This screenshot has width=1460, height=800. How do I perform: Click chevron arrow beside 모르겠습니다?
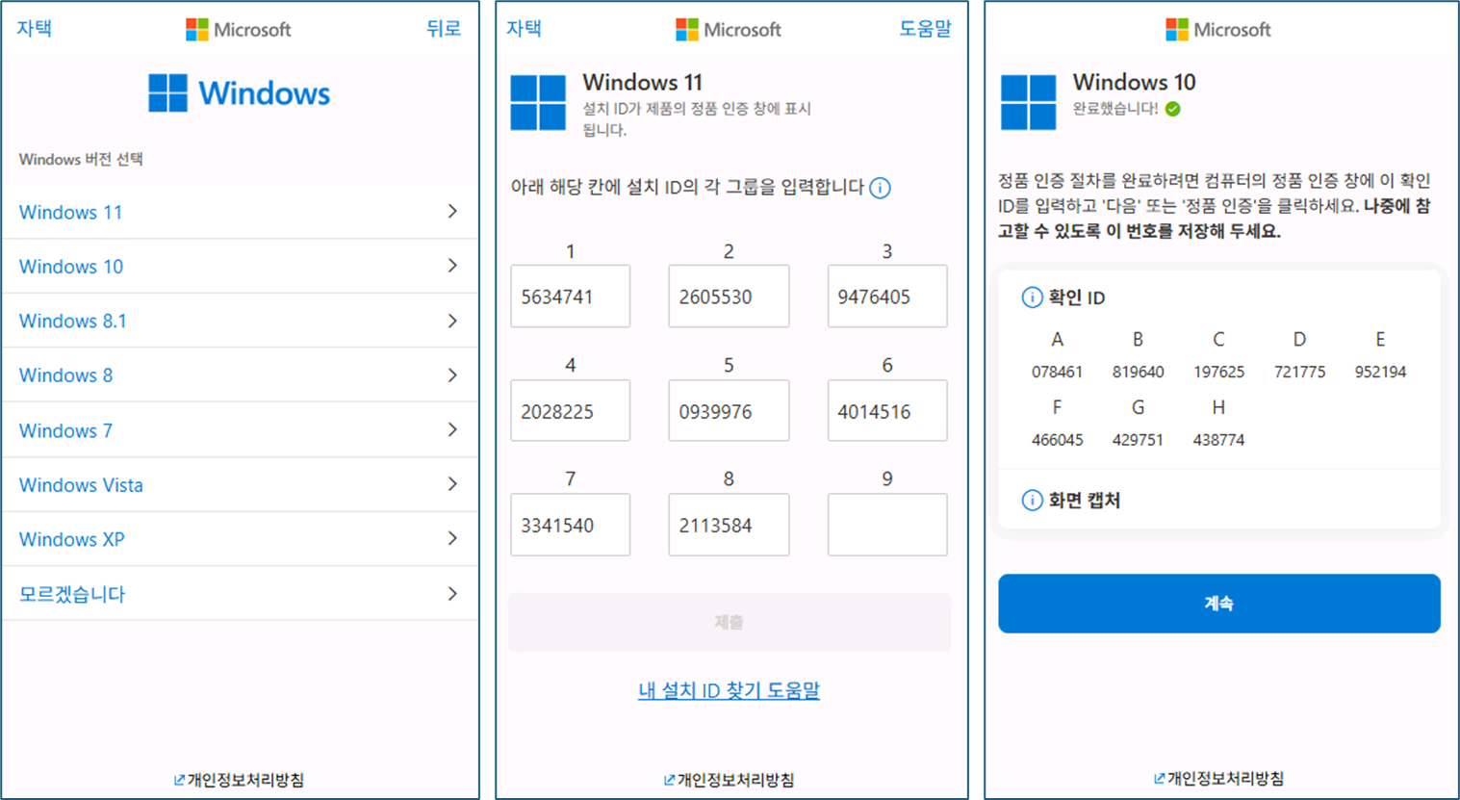[452, 594]
